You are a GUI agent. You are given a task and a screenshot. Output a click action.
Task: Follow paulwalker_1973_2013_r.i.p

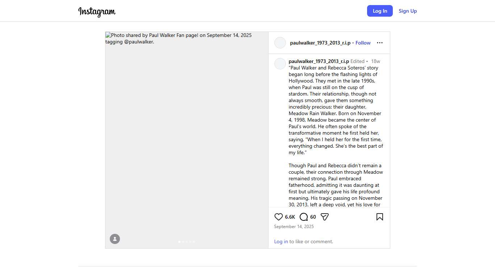click(x=363, y=43)
